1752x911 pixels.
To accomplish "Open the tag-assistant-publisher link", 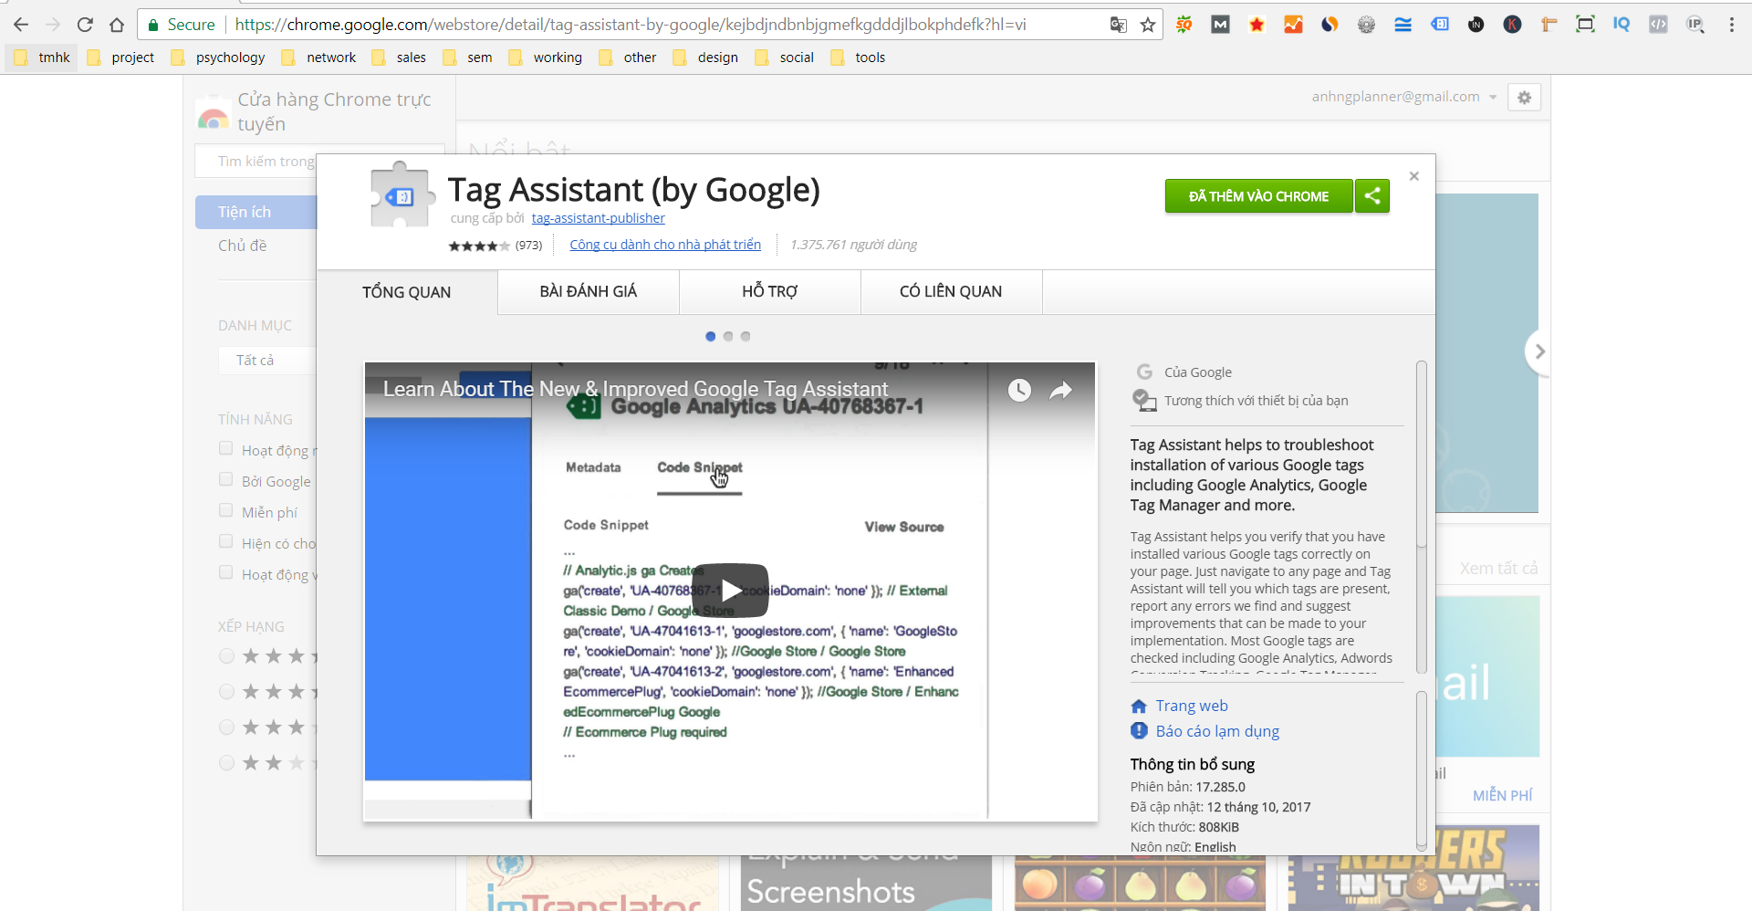I will click(599, 218).
